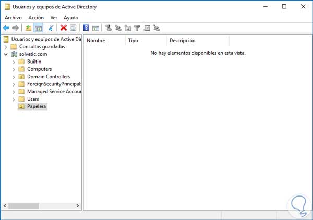Click the gray Forward arrow in toolbar
Screen dimensions: 313x220
15,28
